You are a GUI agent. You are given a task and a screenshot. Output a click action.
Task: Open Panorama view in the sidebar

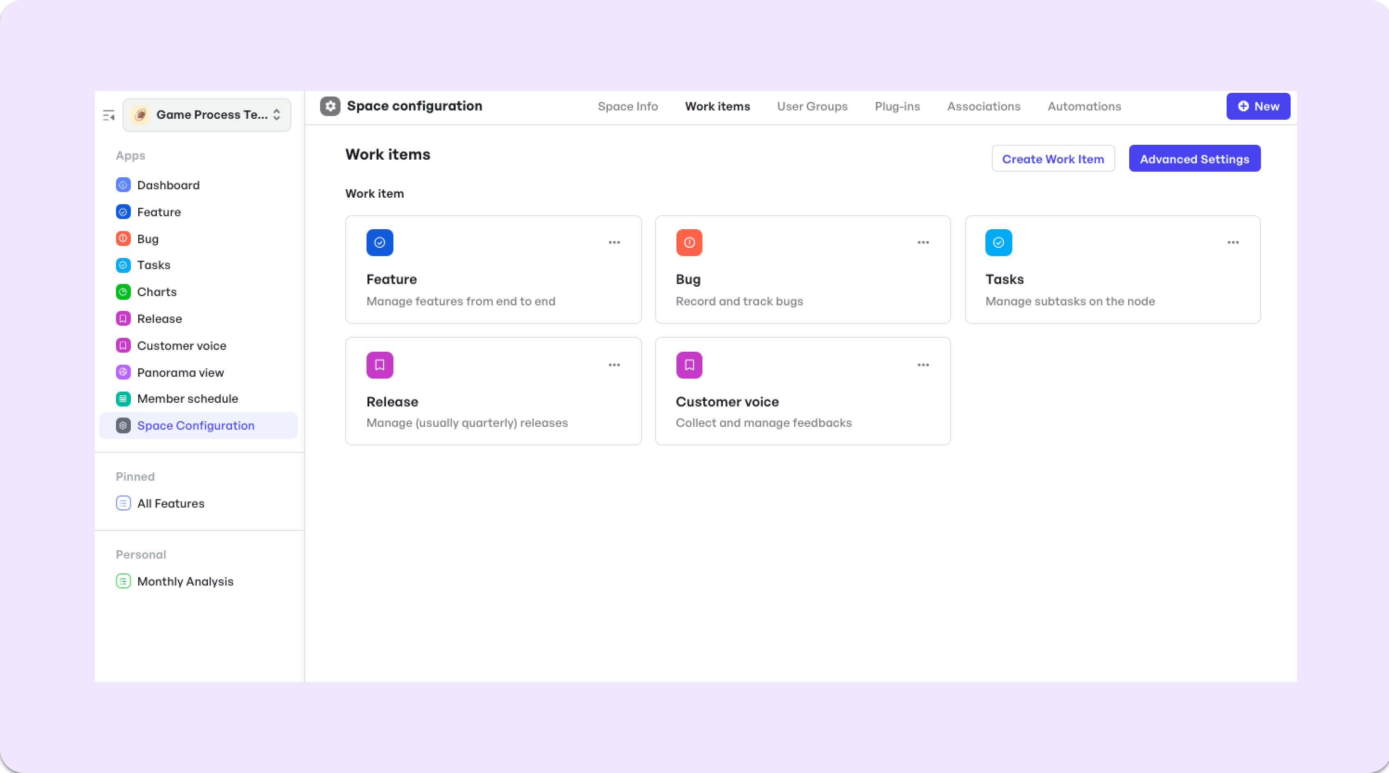click(x=180, y=373)
